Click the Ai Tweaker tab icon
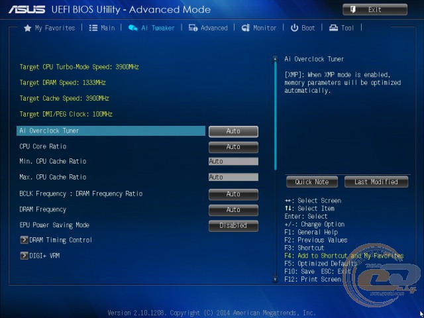This screenshot has height=318, width=424. tap(132, 28)
